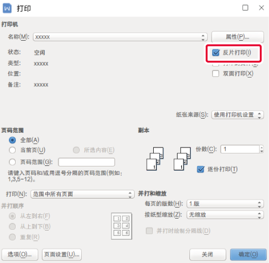
Task: Click in the page range text field
Action: (x=87, y=162)
